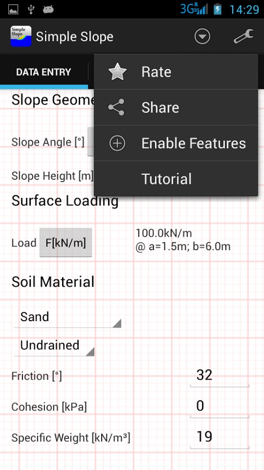Select Tutorial from the menu

pos(176,179)
